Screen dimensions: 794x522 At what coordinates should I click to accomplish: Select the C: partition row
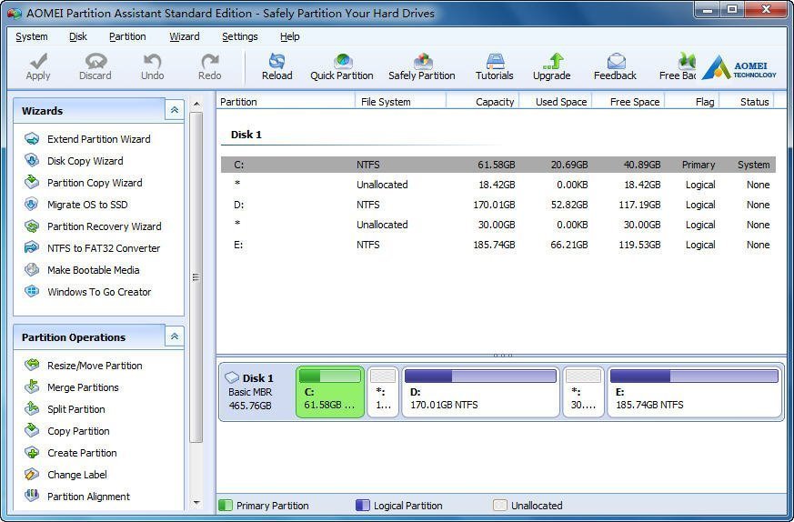(x=498, y=165)
